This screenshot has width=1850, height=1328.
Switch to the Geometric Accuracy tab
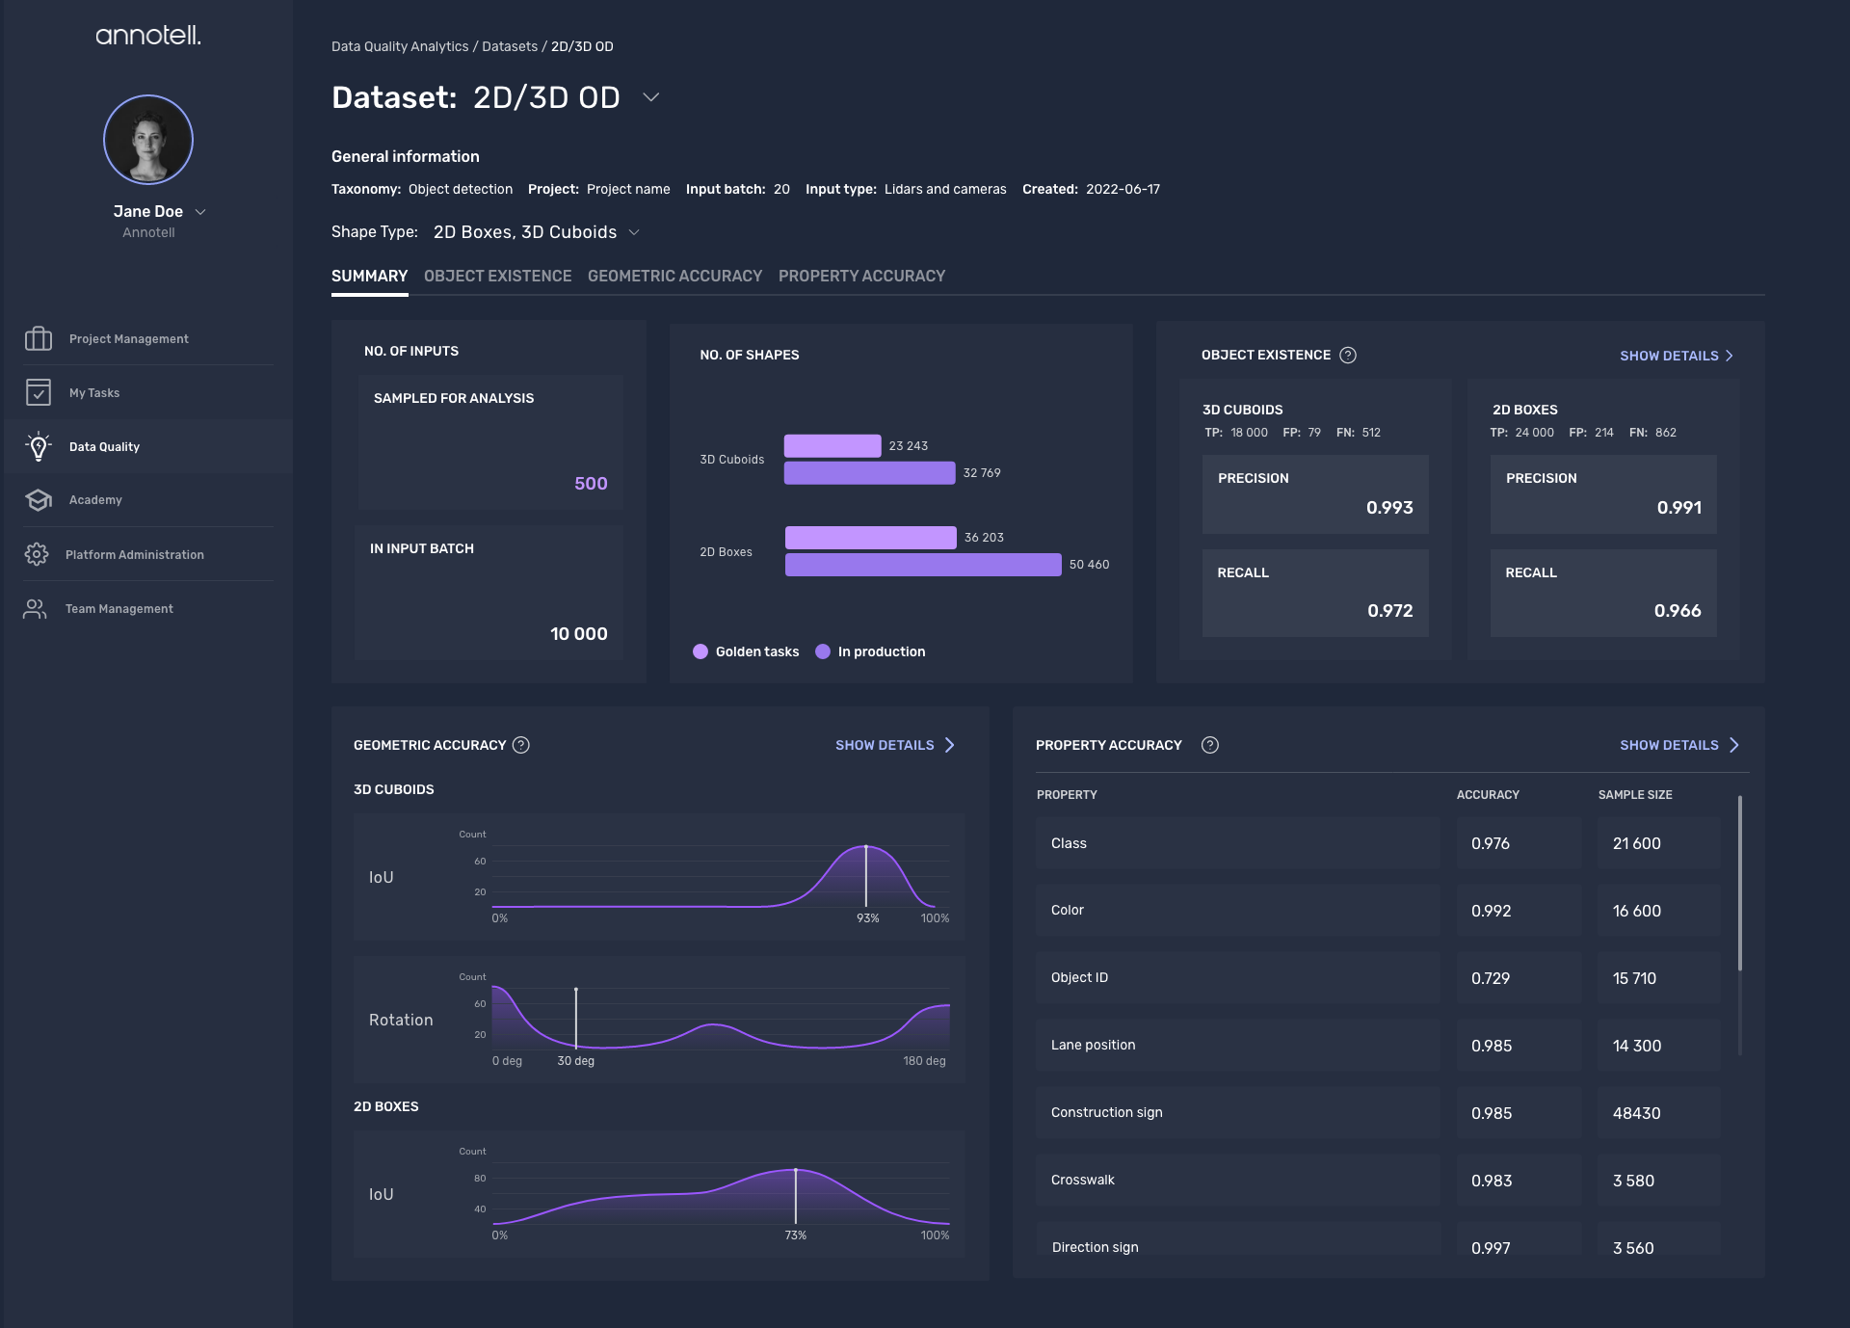pos(675,276)
